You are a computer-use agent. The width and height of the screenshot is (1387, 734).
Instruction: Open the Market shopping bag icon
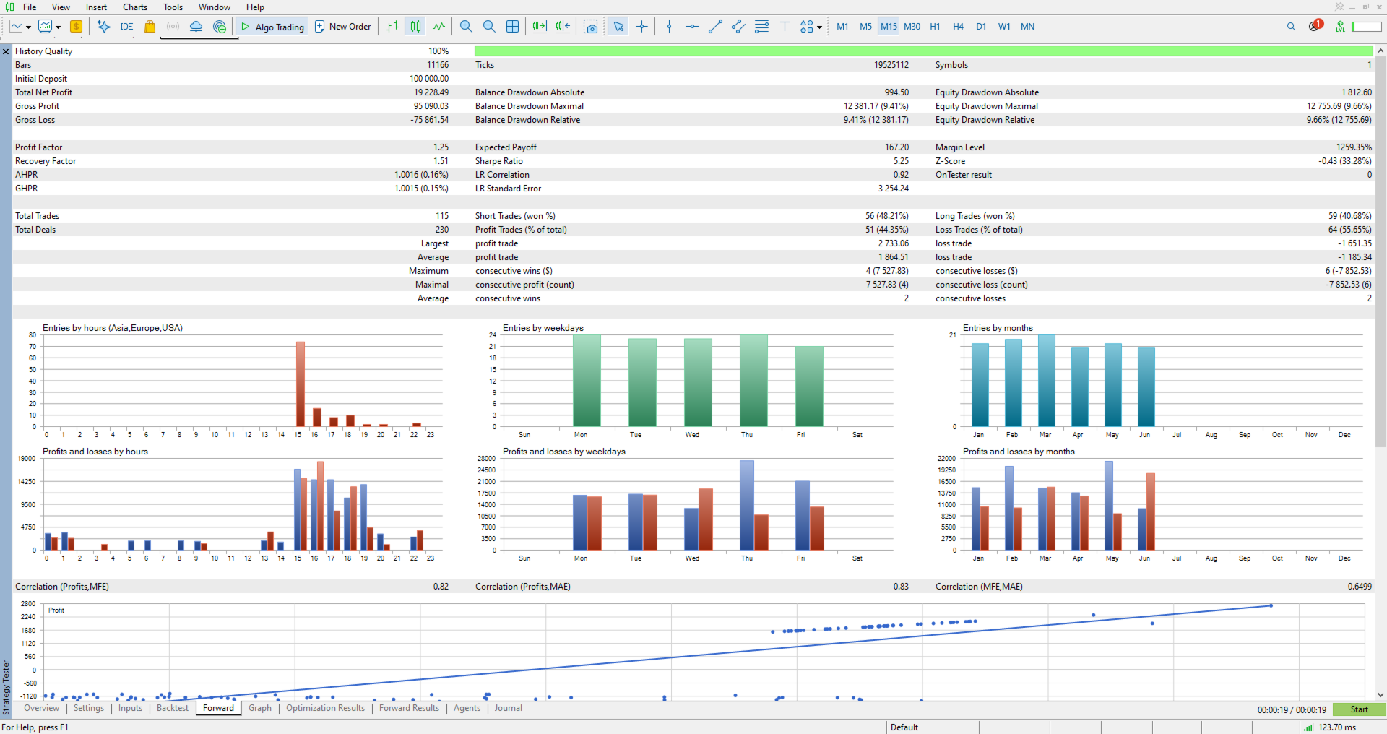pos(150,27)
